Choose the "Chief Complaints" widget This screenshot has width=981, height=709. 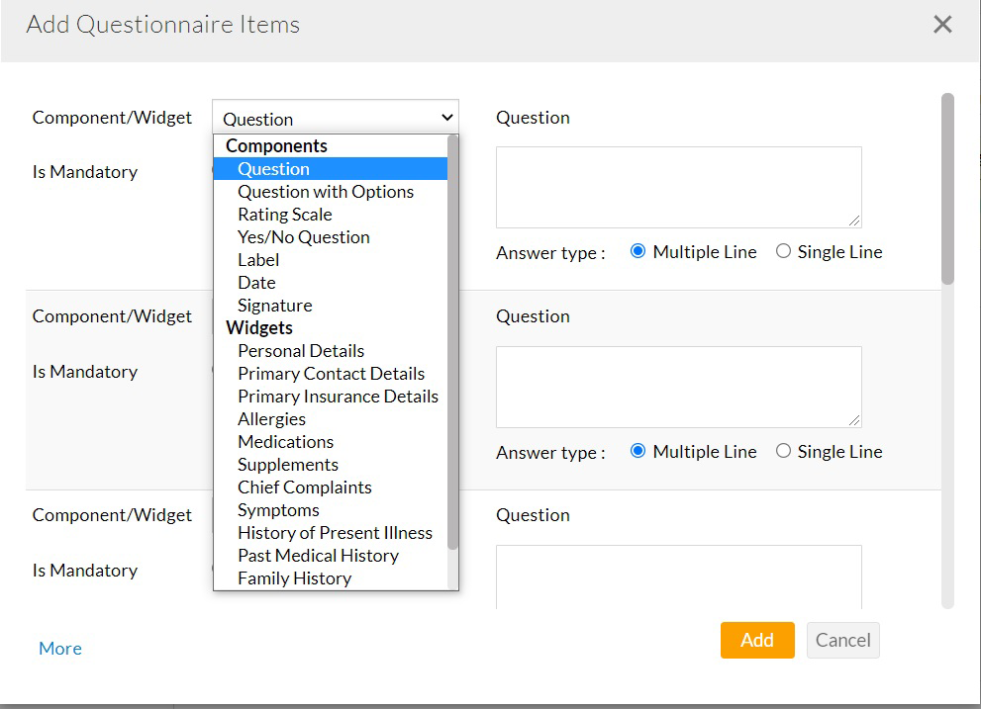point(304,487)
